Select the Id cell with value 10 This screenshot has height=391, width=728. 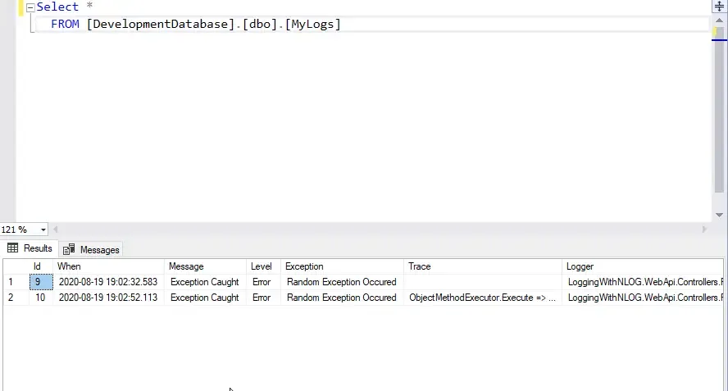coord(41,298)
